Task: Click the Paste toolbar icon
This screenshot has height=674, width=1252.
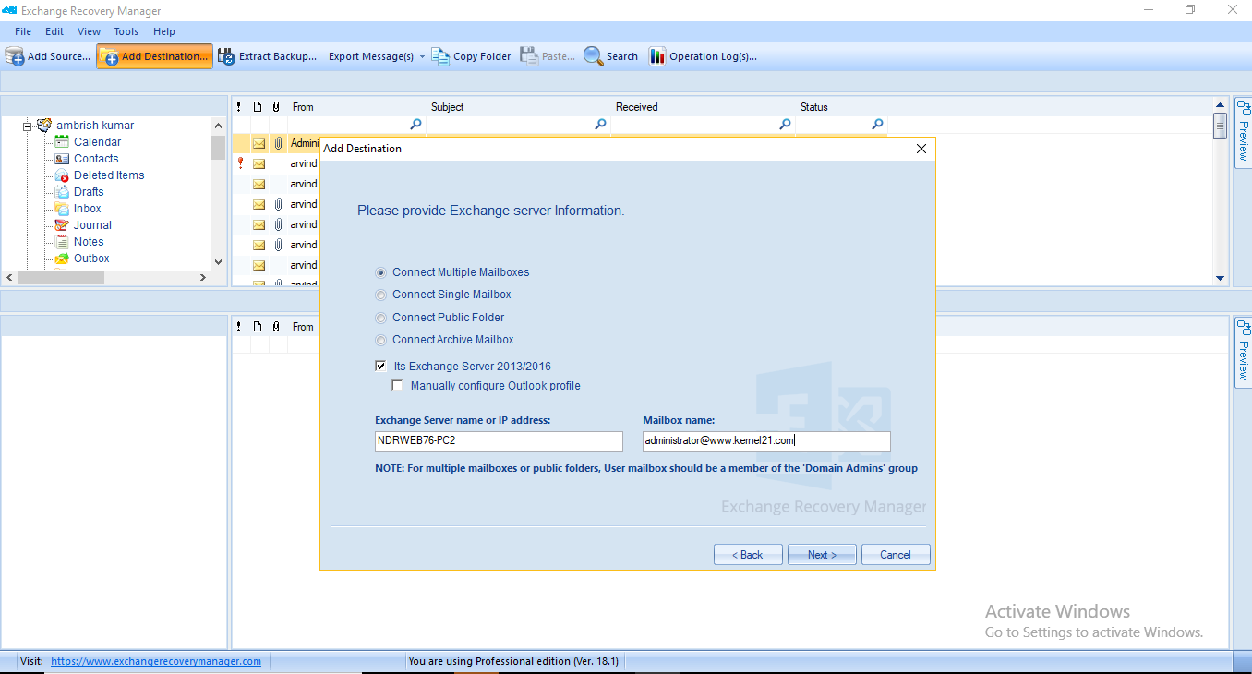Action: (x=529, y=56)
